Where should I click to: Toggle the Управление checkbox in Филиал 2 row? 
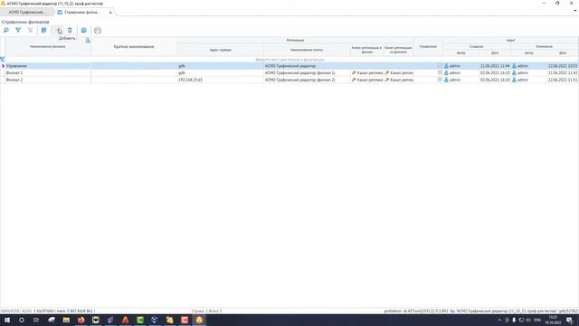(x=440, y=80)
